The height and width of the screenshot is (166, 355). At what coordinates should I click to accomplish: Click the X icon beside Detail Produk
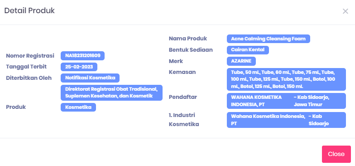click(x=345, y=11)
